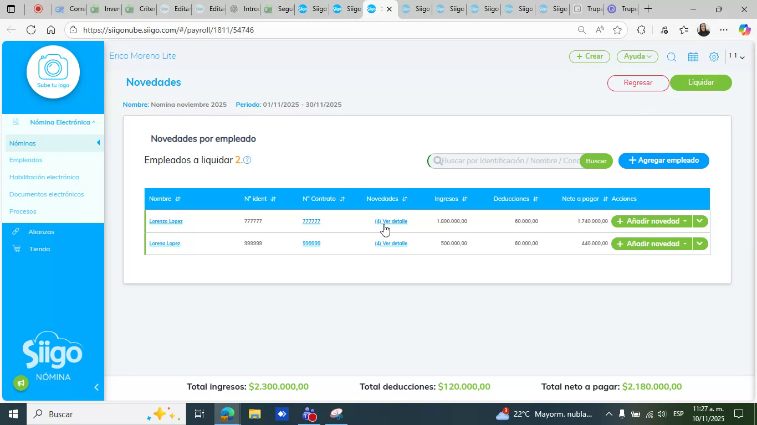Add this page to favorites star

tap(617, 30)
